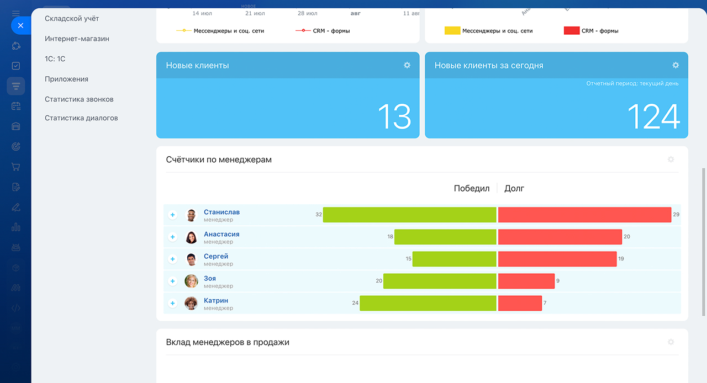This screenshot has width=707, height=383.
Task: Open settings gear of Новые клиенты widget
Action: pos(407,65)
